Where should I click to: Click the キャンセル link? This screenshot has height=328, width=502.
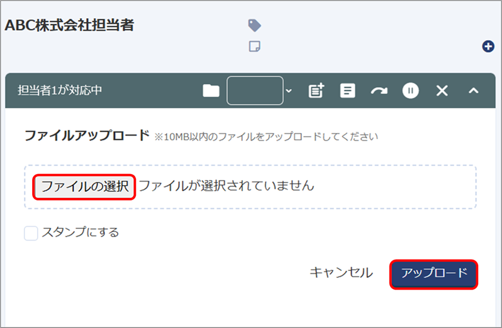pos(342,273)
